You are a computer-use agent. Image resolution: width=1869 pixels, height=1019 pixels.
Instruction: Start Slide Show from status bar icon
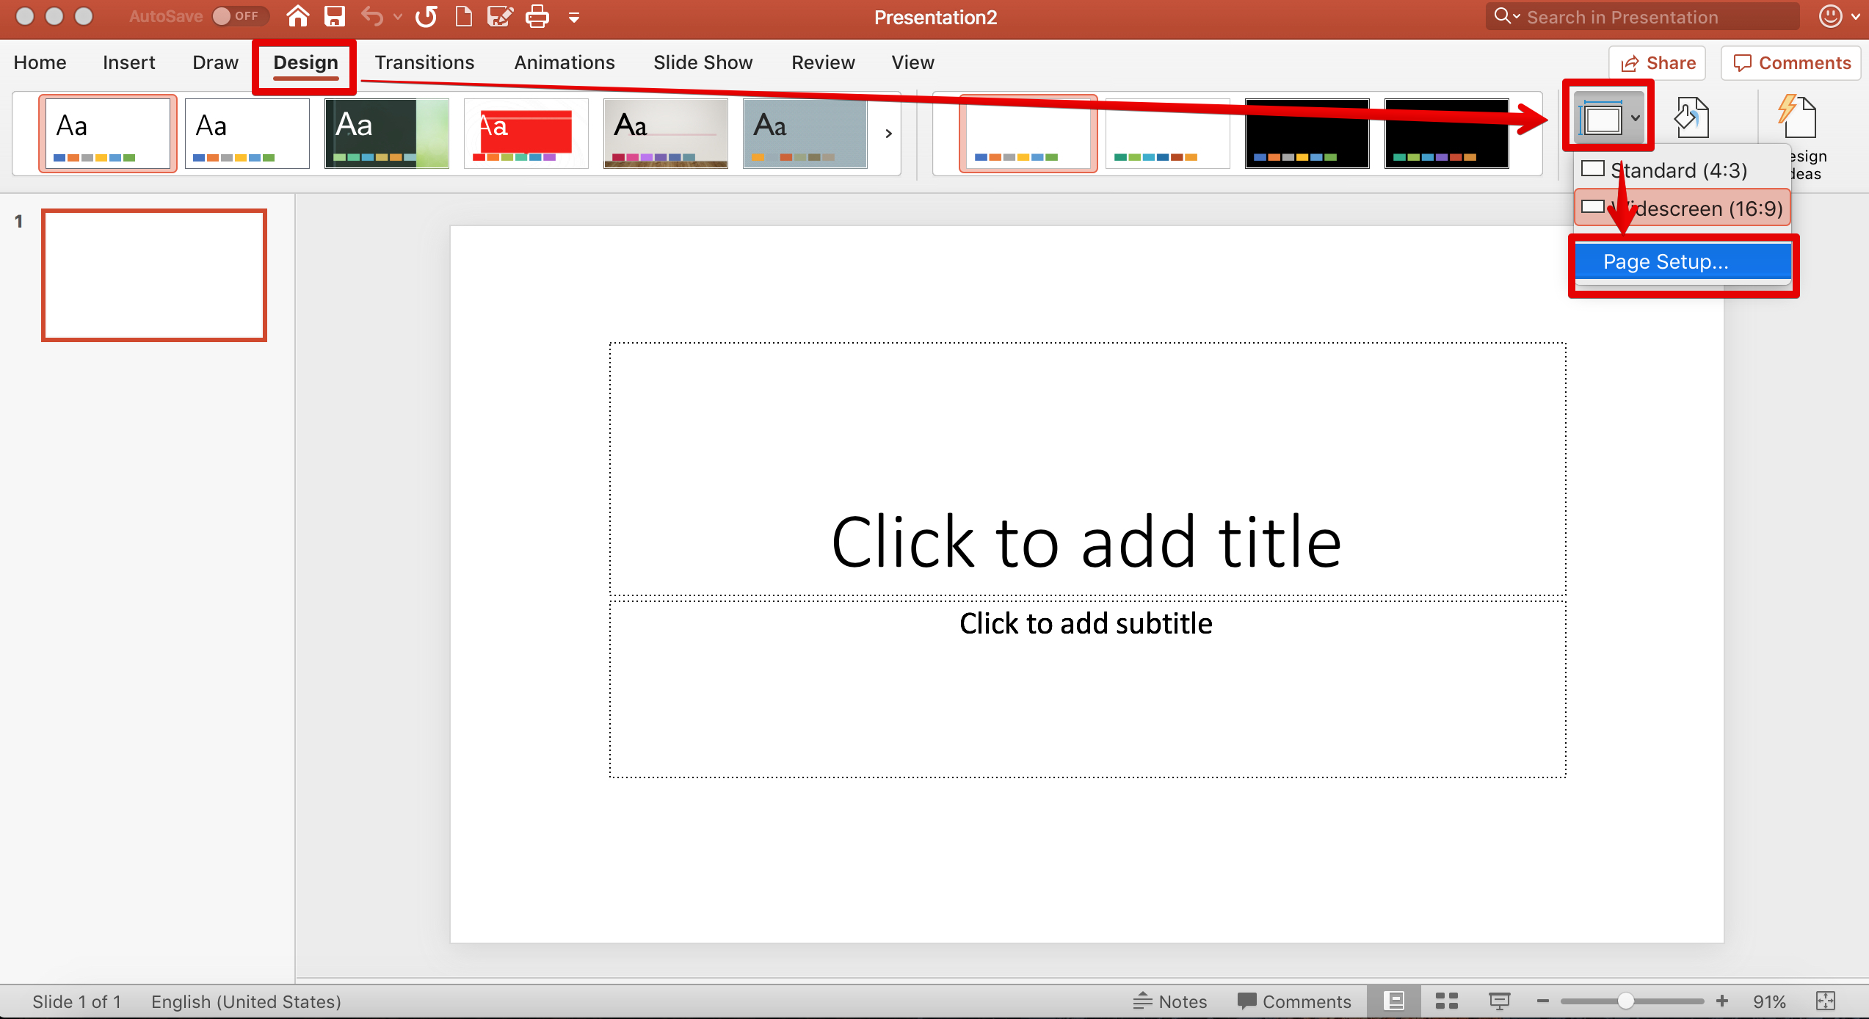[x=1499, y=1001]
